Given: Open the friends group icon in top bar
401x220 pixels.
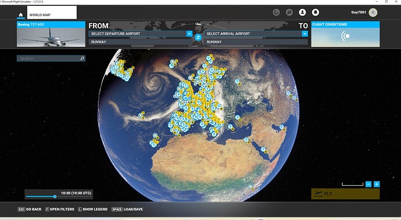Looking at the screenshot, I should [x=289, y=12].
